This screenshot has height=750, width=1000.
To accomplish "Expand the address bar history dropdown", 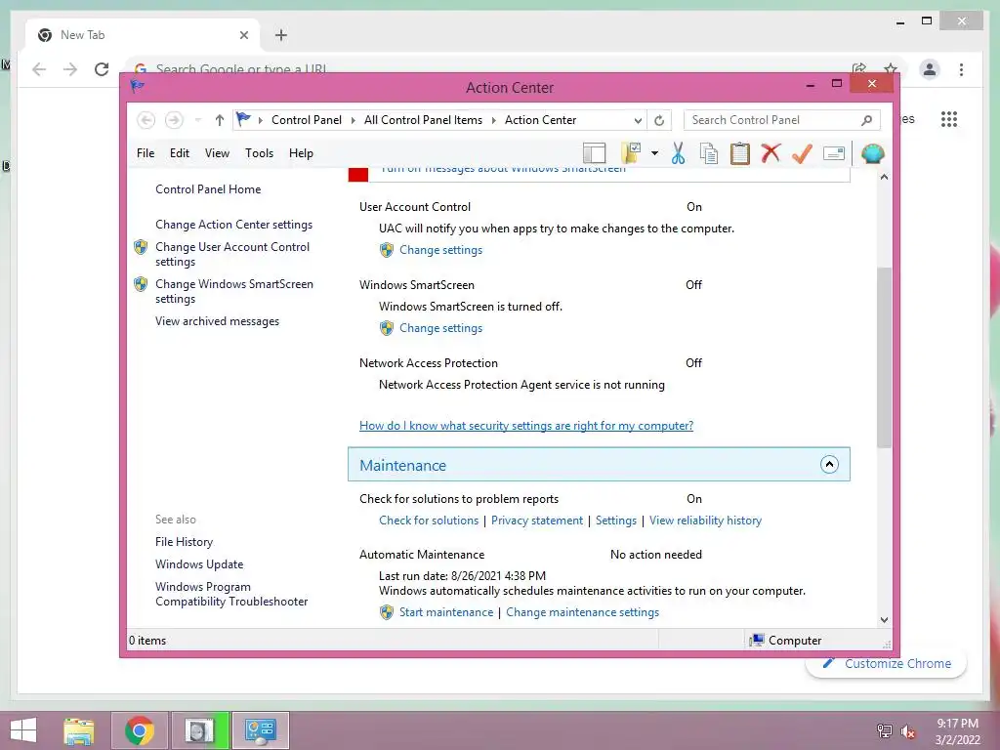I will coord(638,120).
